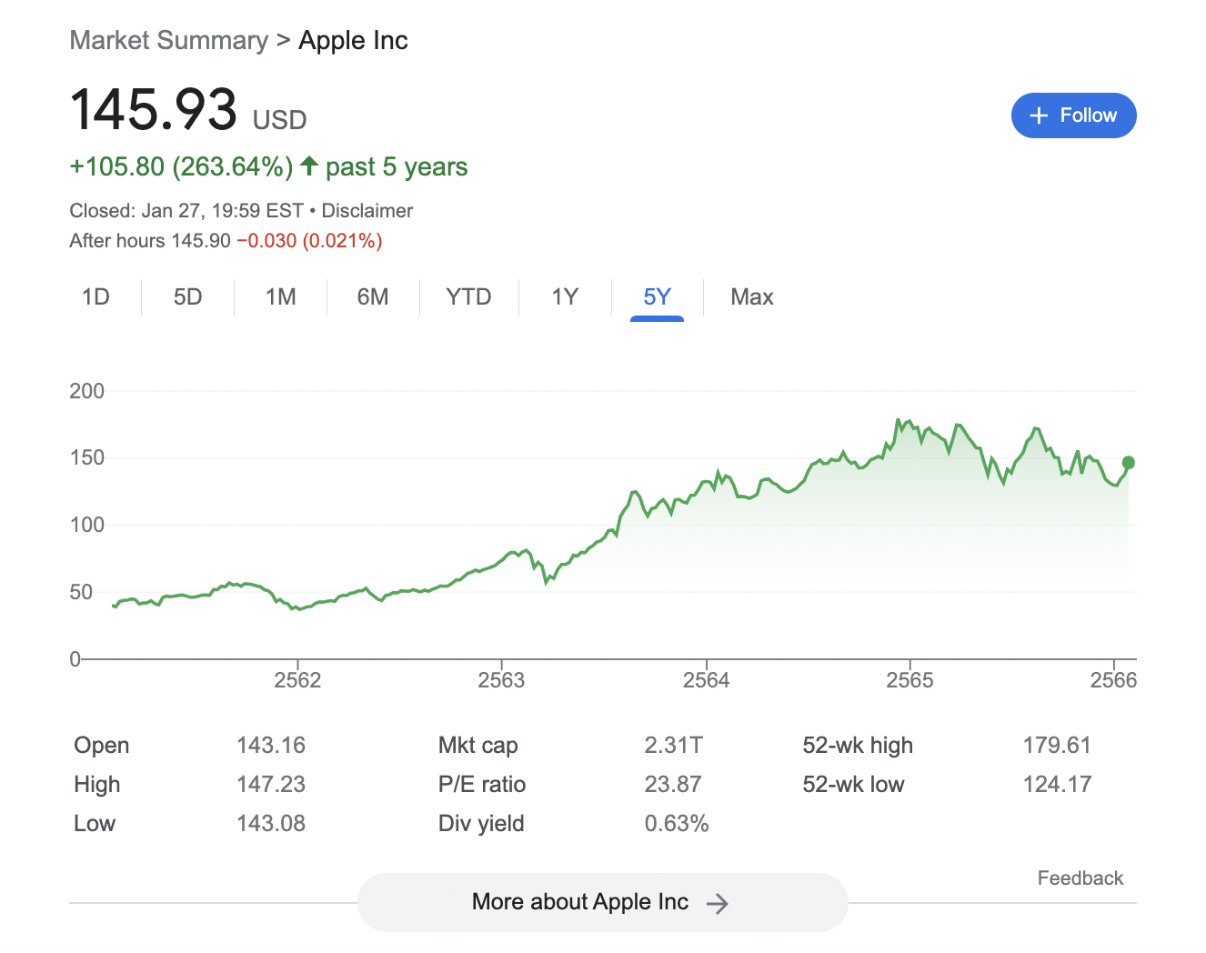Click the green endpoint dot on the chart

[1129, 463]
